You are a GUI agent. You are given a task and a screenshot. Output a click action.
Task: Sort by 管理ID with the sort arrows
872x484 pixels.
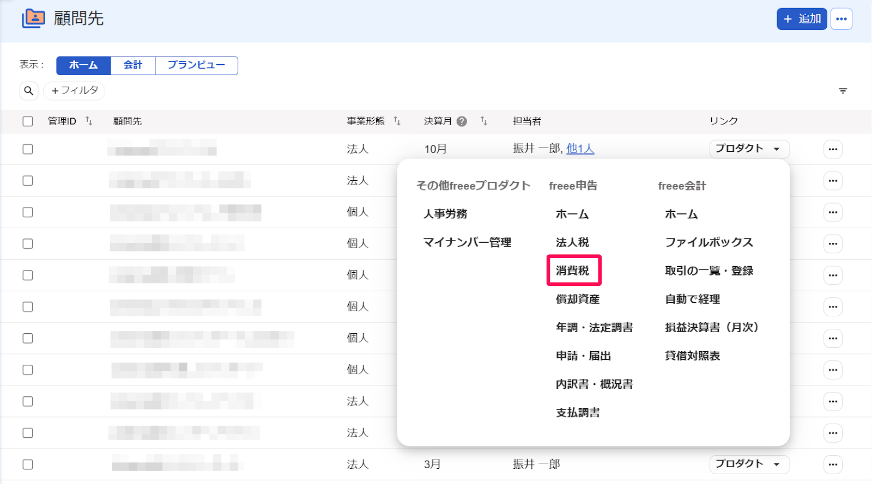coord(89,121)
